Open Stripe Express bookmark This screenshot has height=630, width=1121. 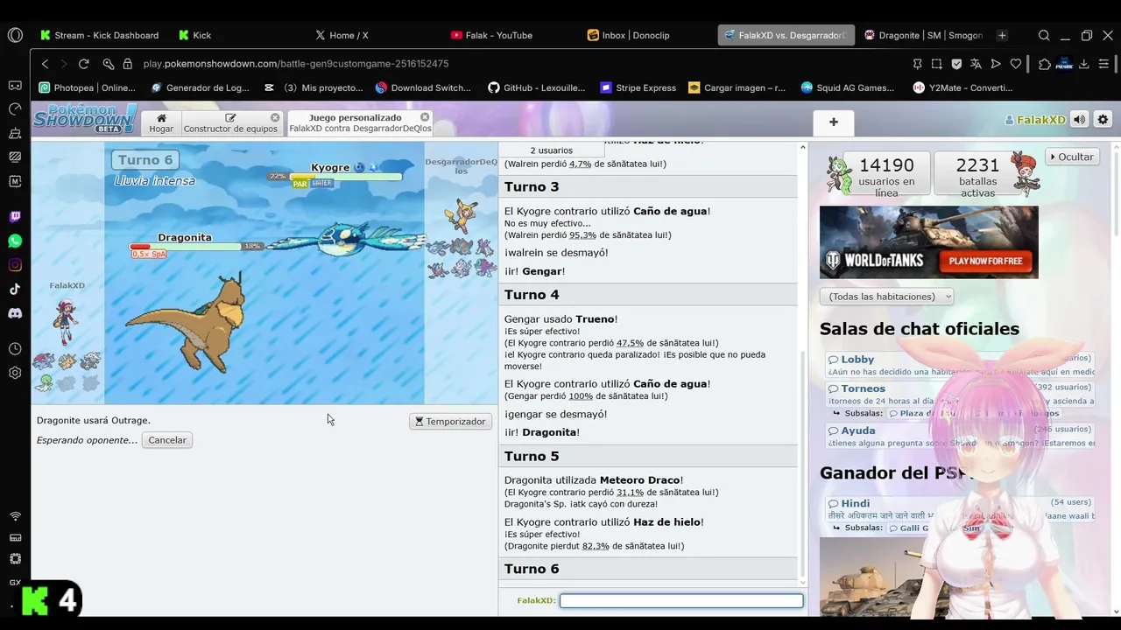[638, 87]
